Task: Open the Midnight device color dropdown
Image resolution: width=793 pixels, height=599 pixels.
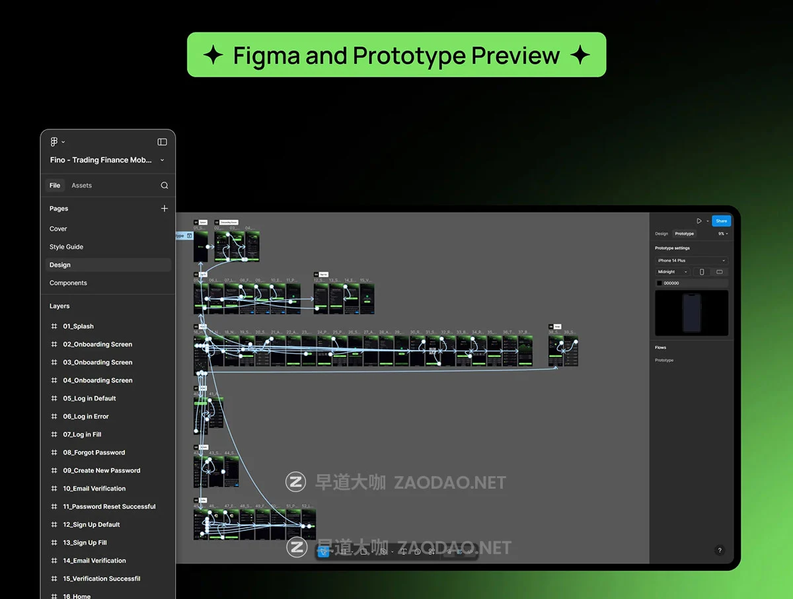Action: click(x=673, y=272)
